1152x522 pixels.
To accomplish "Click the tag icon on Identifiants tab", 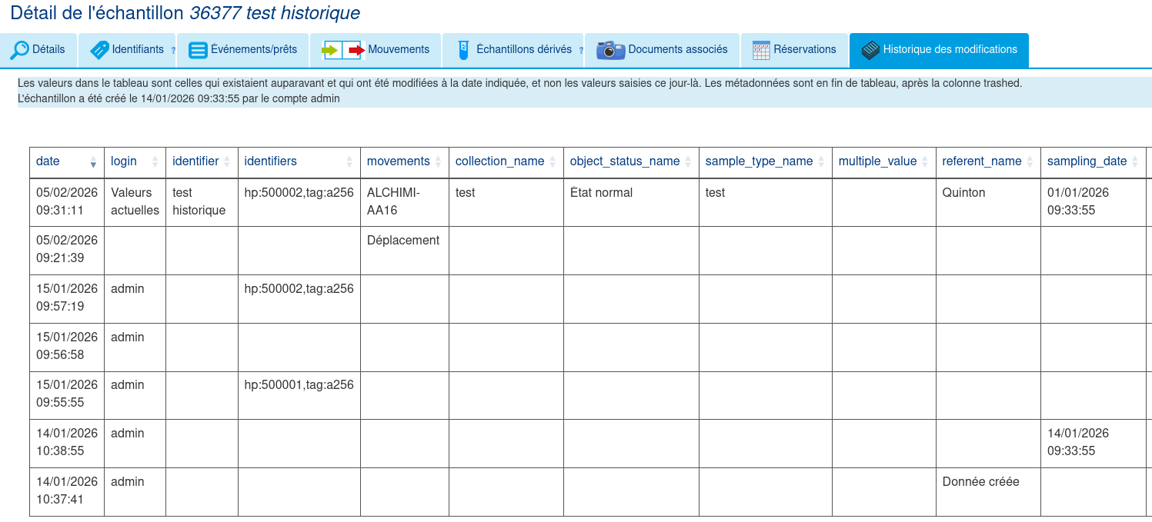I will (99, 50).
